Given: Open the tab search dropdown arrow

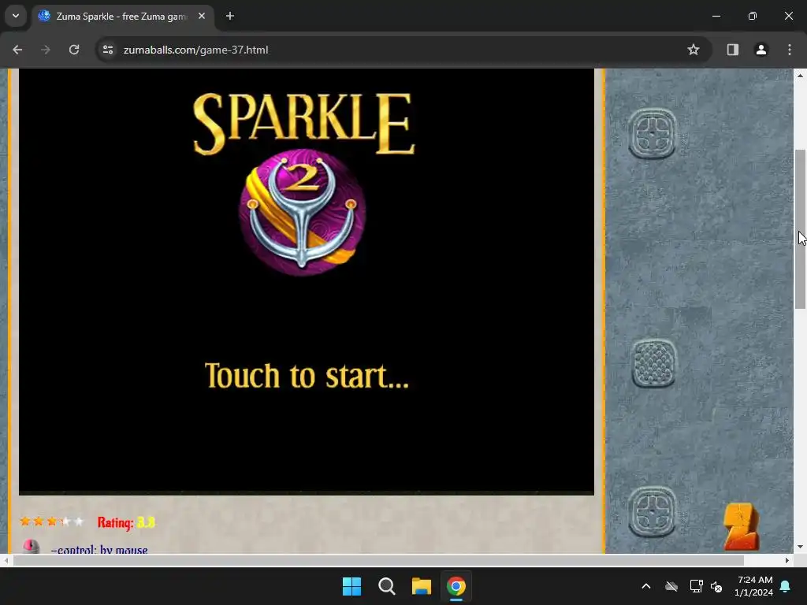Looking at the screenshot, I should click(16, 16).
